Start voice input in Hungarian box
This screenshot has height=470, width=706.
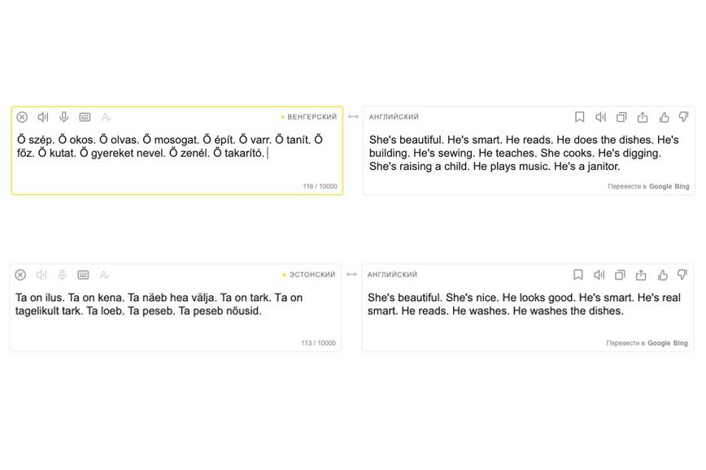tap(64, 117)
